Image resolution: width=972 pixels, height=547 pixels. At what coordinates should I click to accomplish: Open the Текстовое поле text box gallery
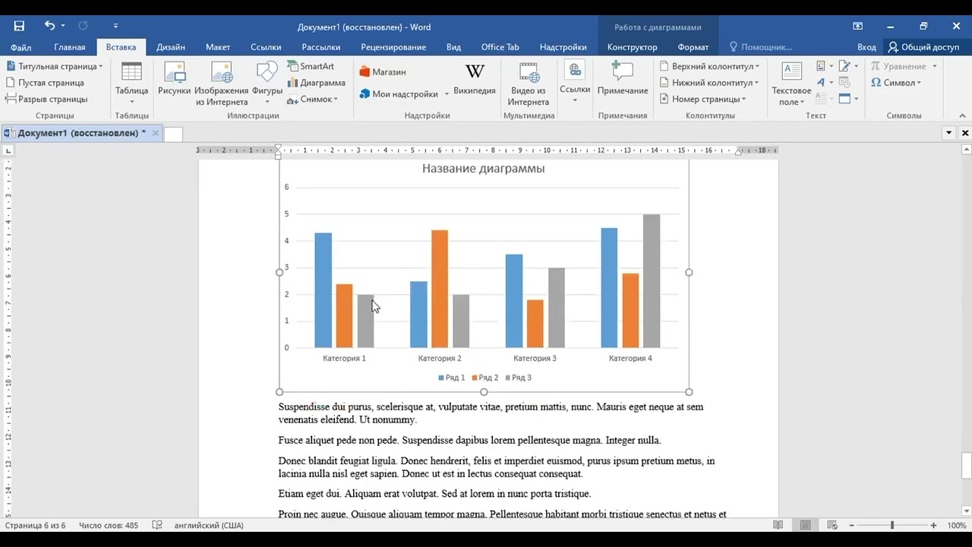(791, 84)
